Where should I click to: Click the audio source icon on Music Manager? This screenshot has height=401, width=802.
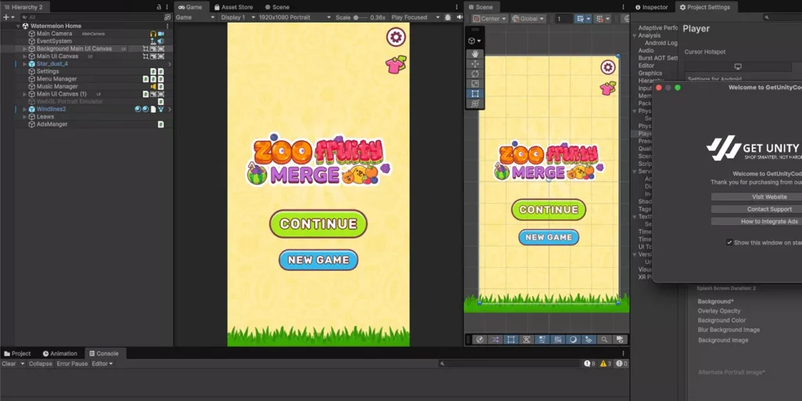153,86
